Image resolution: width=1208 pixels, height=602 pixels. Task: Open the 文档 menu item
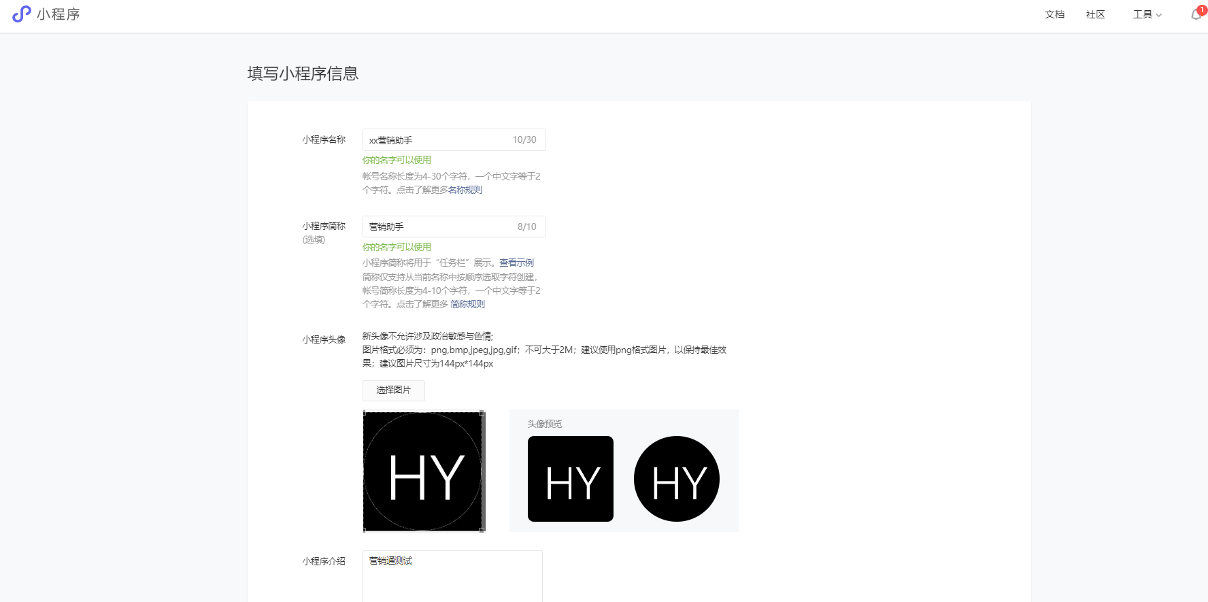tap(1055, 15)
